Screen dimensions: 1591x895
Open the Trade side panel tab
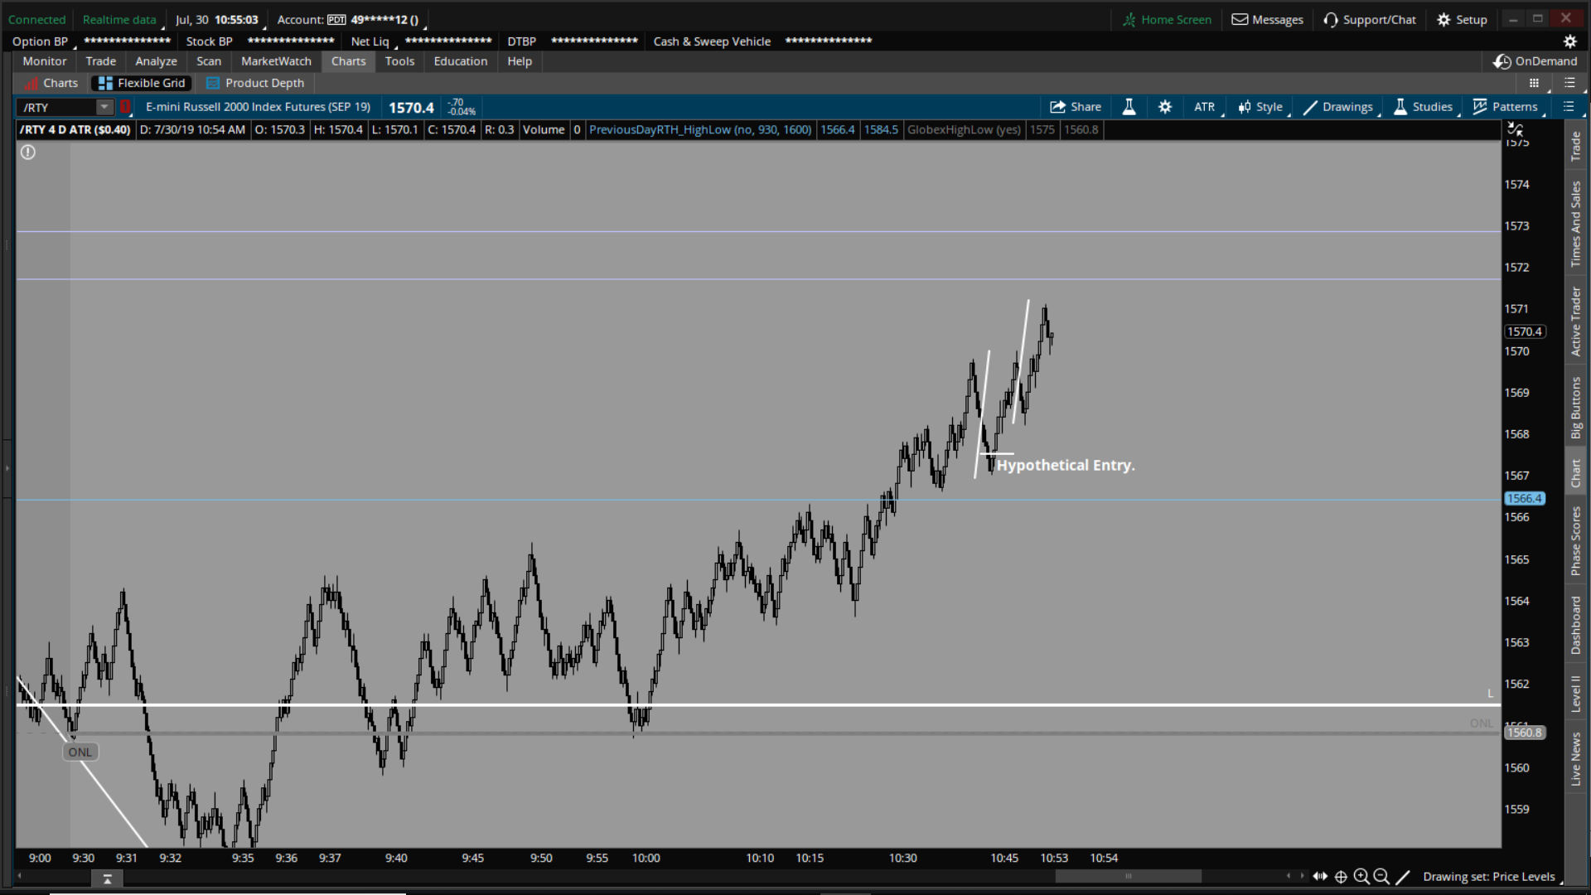1576,147
